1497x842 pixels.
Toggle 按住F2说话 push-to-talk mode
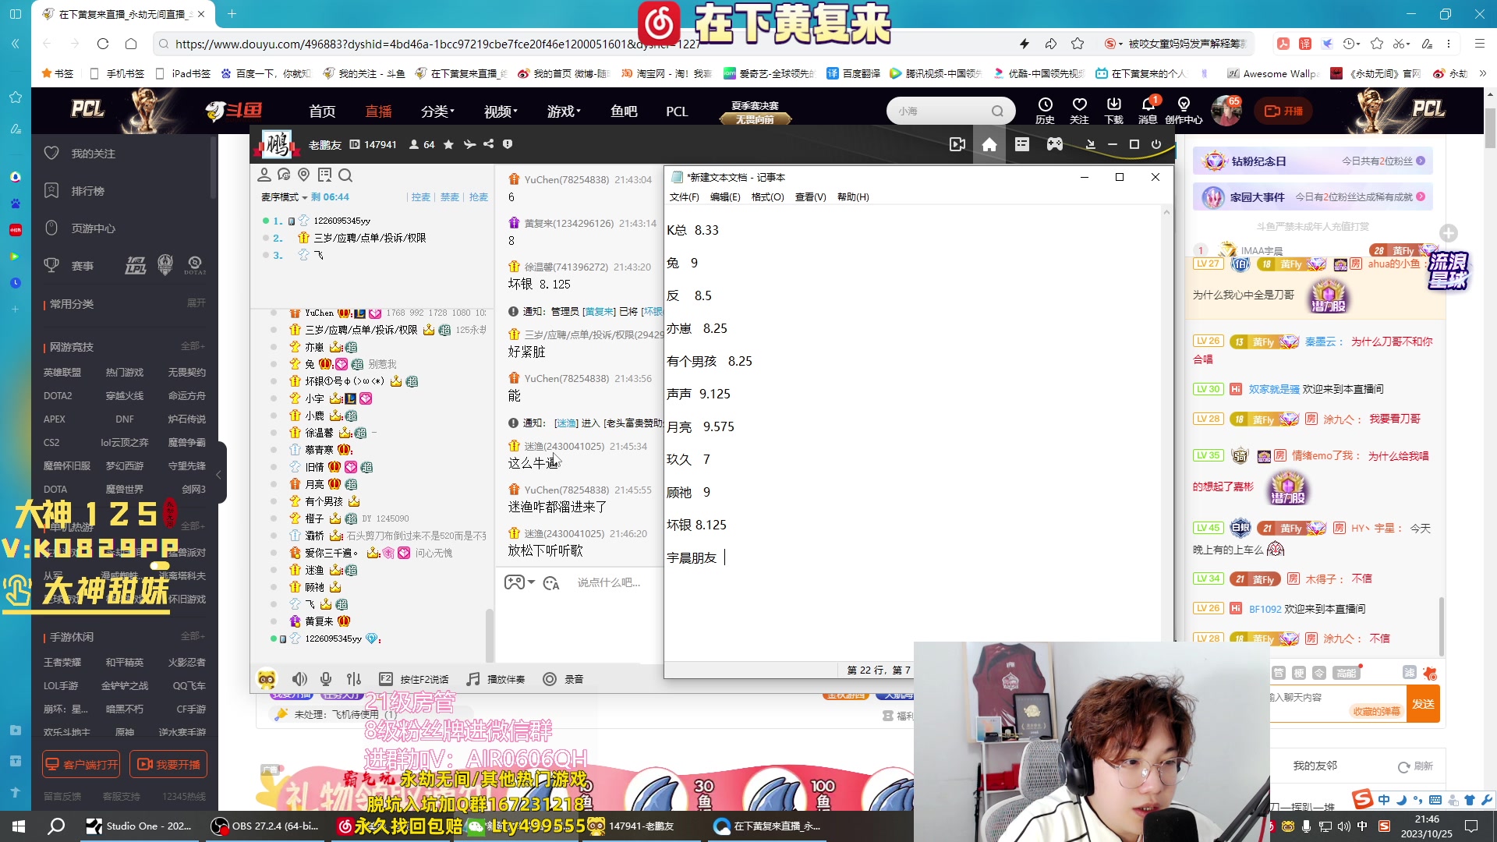click(414, 679)
